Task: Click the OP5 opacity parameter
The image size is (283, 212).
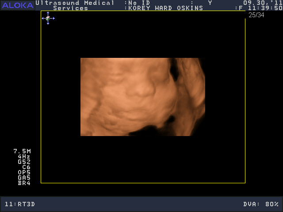Action: coord(24,173)
